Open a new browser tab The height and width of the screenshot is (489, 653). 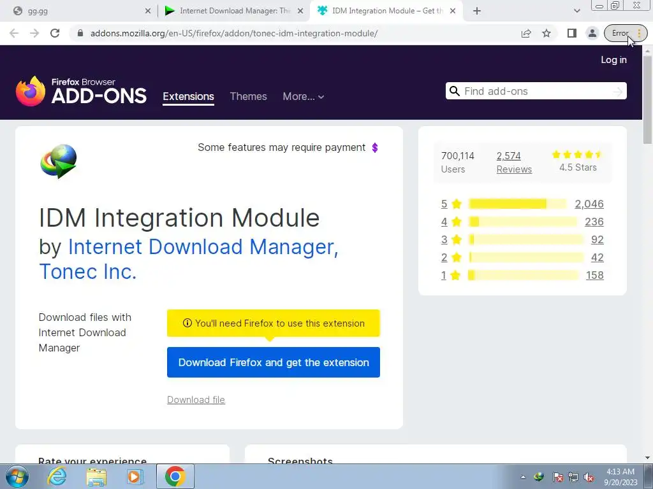coord(477,11)
